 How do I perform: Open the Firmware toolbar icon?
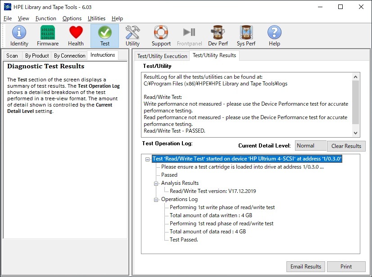point(48,36)
